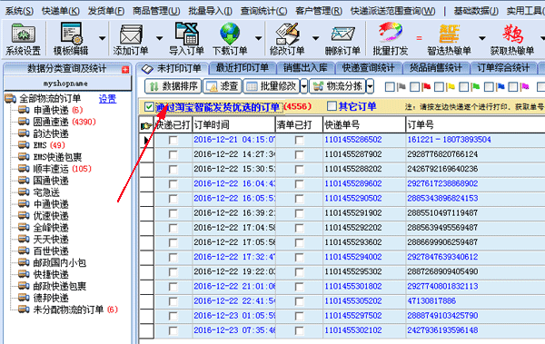Viewport: 545px width, 344px height.
Task: Expand dropdown beside 物流分拣 button
Action: click(370, 86)
